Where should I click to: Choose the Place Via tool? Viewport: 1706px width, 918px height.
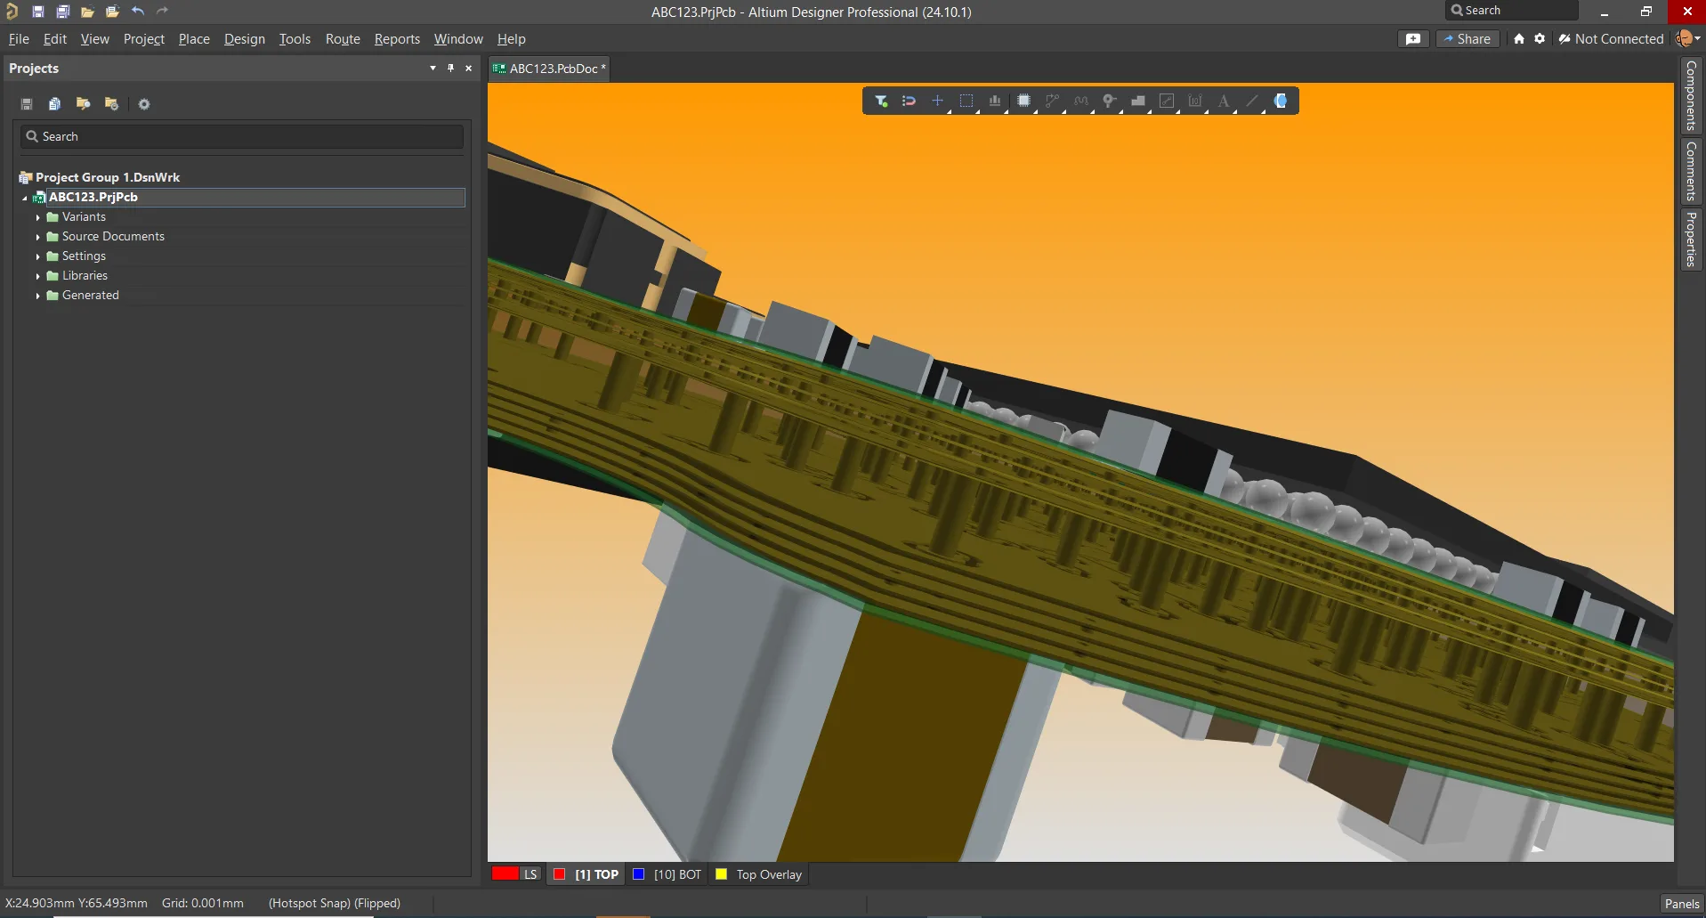(x=1109, y=101)
